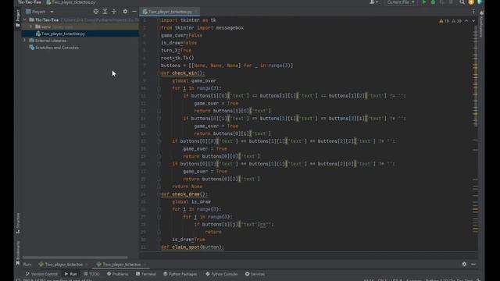Open the Current File run configuration dropdown
Viewport: 500px width, 281px height.
(401, 2)
